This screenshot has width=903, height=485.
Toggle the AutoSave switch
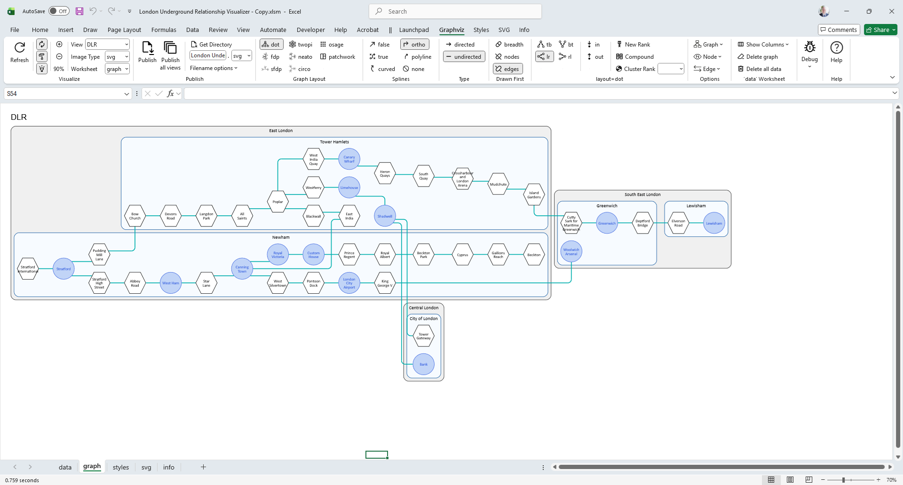(59, 11)
